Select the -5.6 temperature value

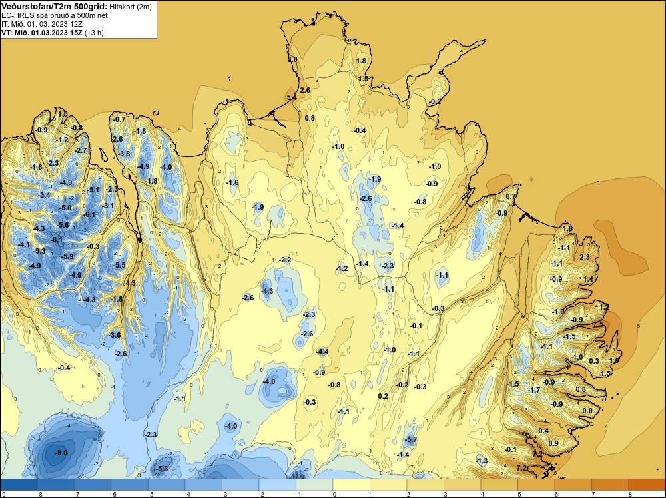point(63,225)
